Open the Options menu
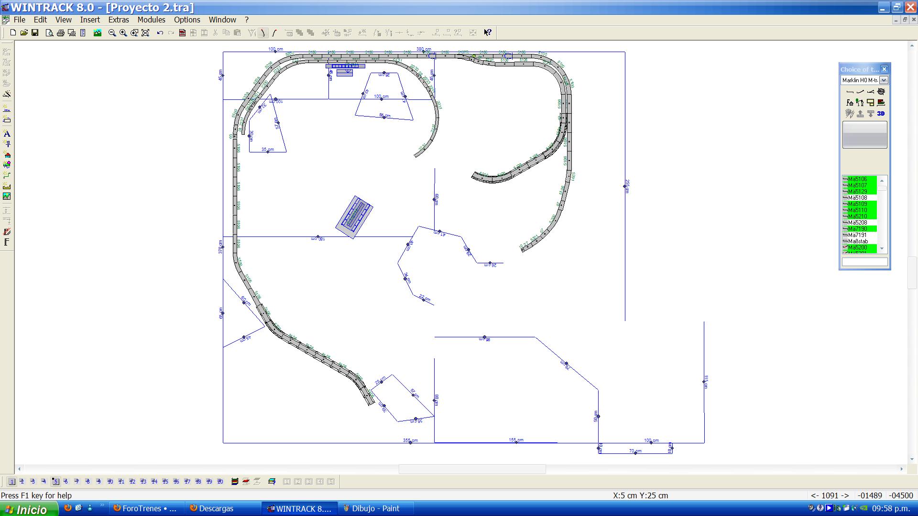The image size is (918, 516). [x=187, y=20]
